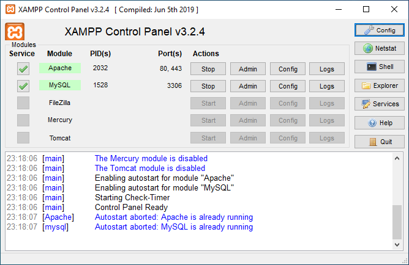Image resolution: width=409 pixels, height=265 pixels.
Task: Click 'Enabling autostart for module "Apache"' line
Action: [x=164, y=178]
